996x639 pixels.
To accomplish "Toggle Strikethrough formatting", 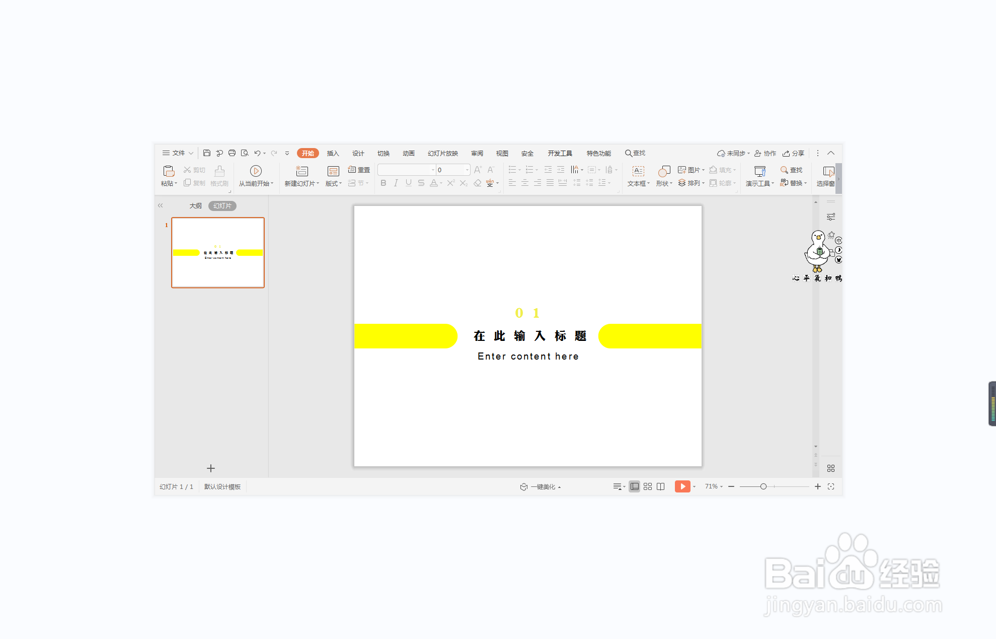I will click(421, 183).
